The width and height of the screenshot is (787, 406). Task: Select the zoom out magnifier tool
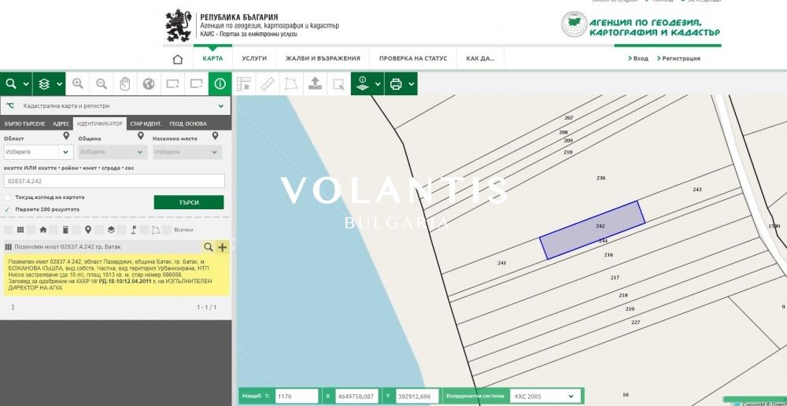click(102, 84)
